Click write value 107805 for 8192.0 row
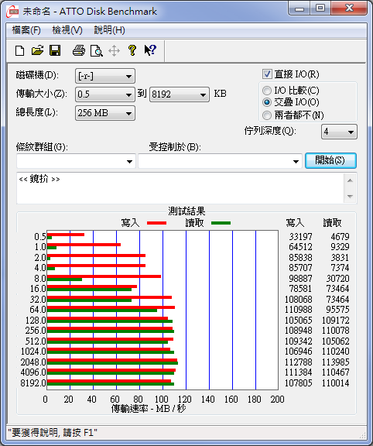Image resolution: width=373 pixels, height=446 pixels. coord(298,383)
